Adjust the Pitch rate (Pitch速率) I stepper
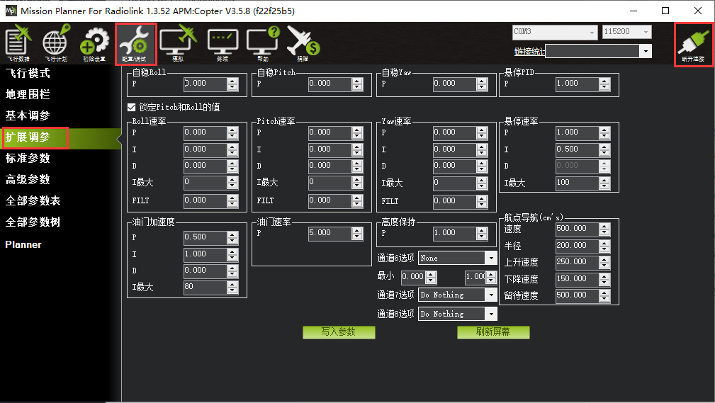Screen dimensions: 715x403 point(357,149)
